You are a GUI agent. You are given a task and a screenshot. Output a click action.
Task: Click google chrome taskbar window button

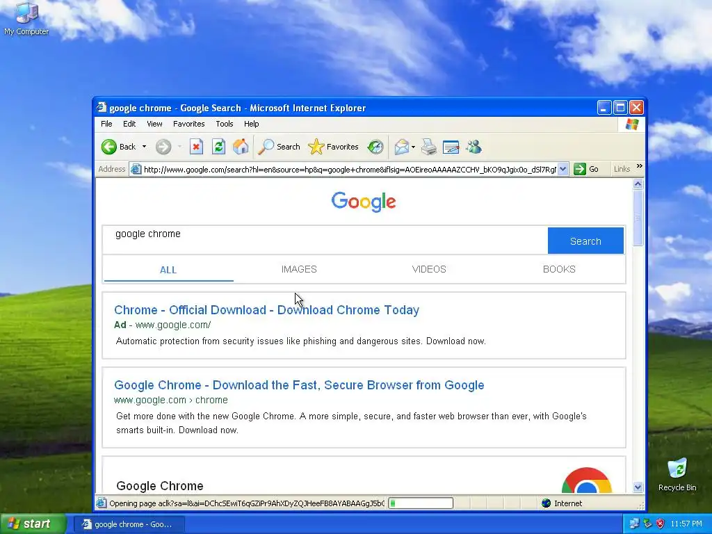129,524
